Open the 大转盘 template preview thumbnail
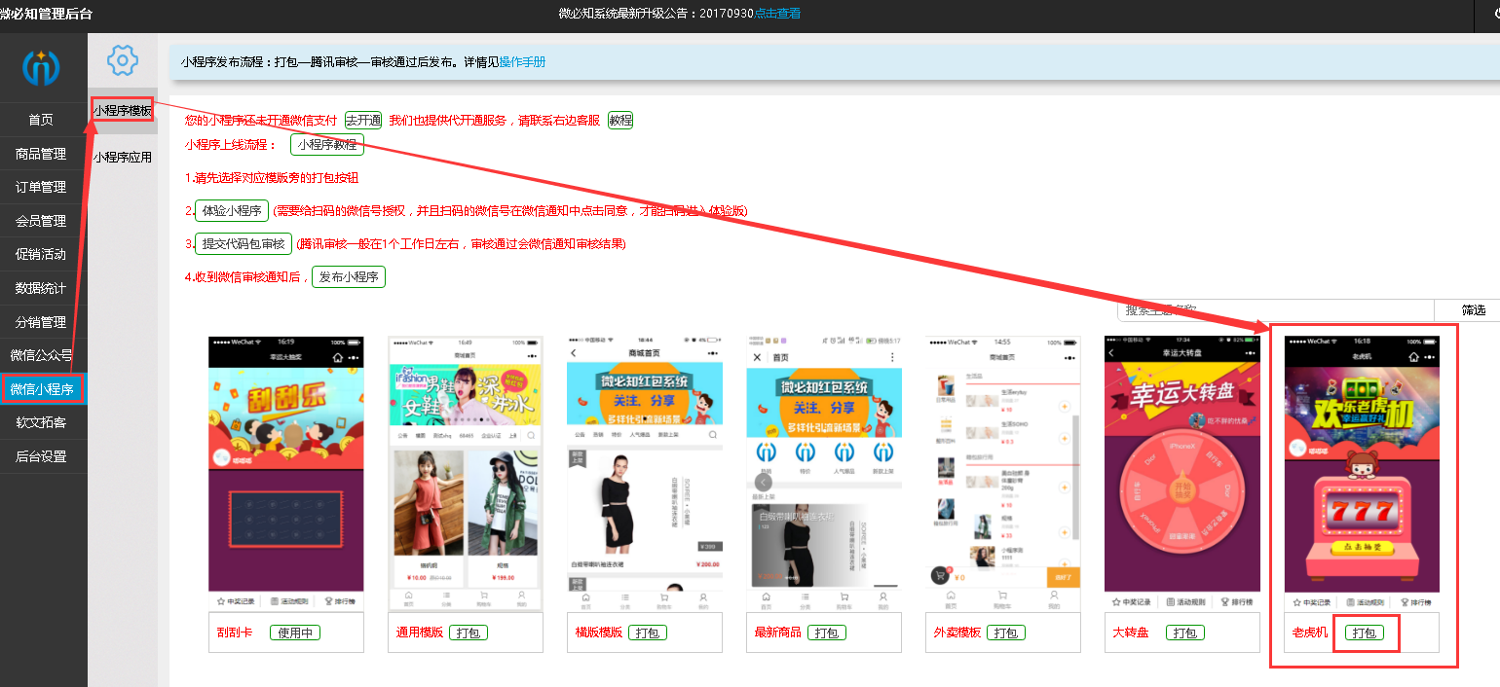Viewport: 1500px width, 687px height. (x=1181, y=464)
